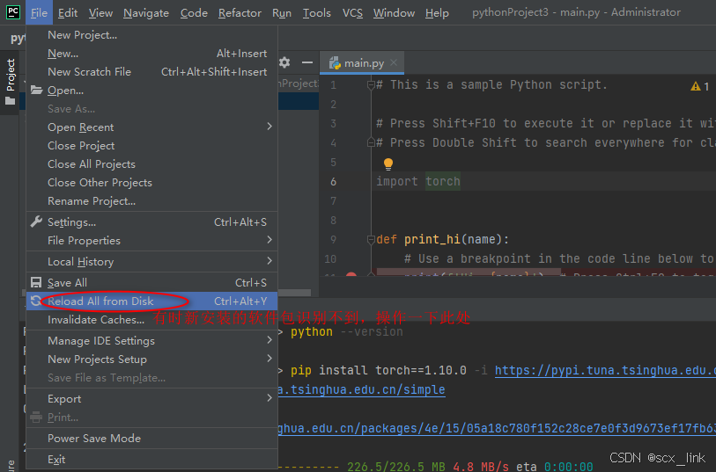
Task: Open the pypi.tuna.tsinghua.edu.cn link in terminal
Action: click(605, 370)
